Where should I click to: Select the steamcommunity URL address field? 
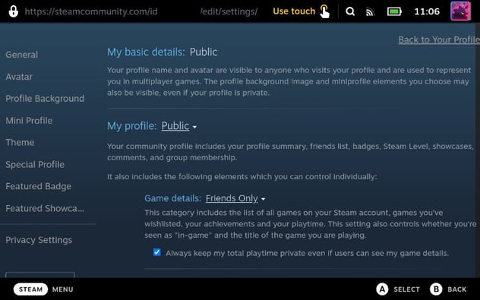point(141,11)
